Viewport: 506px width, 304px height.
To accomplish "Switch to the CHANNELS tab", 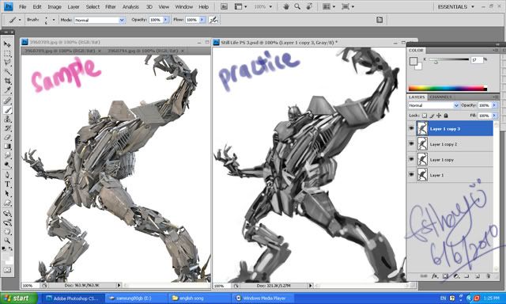I will point(441,97).
